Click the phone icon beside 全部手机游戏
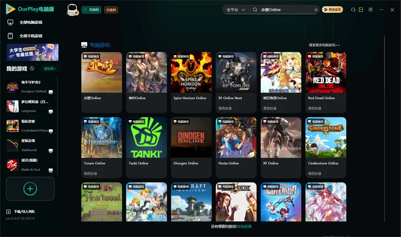This screenshot has width=401, height=237. click(10, 36)
